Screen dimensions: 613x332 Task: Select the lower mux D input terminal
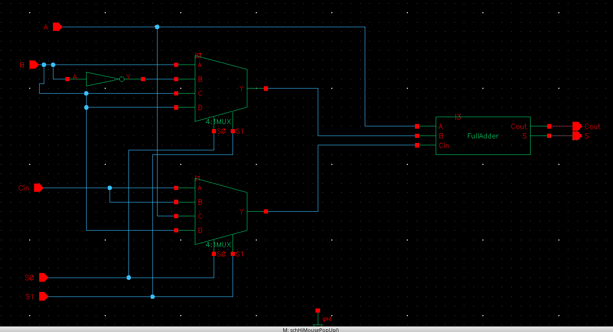pyautogui.click(x=176, y=231)
